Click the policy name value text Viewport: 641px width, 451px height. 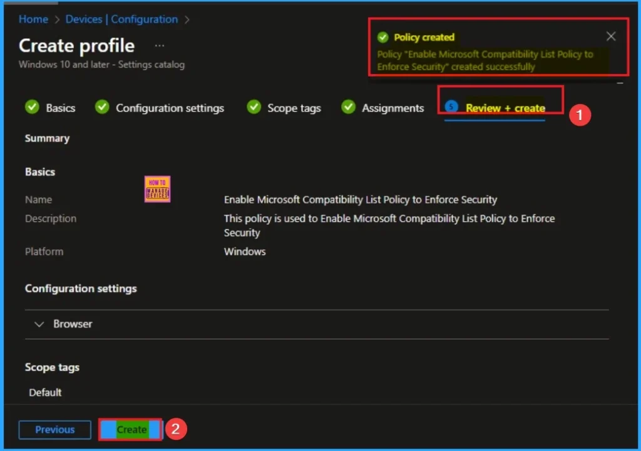pos(360,200)
